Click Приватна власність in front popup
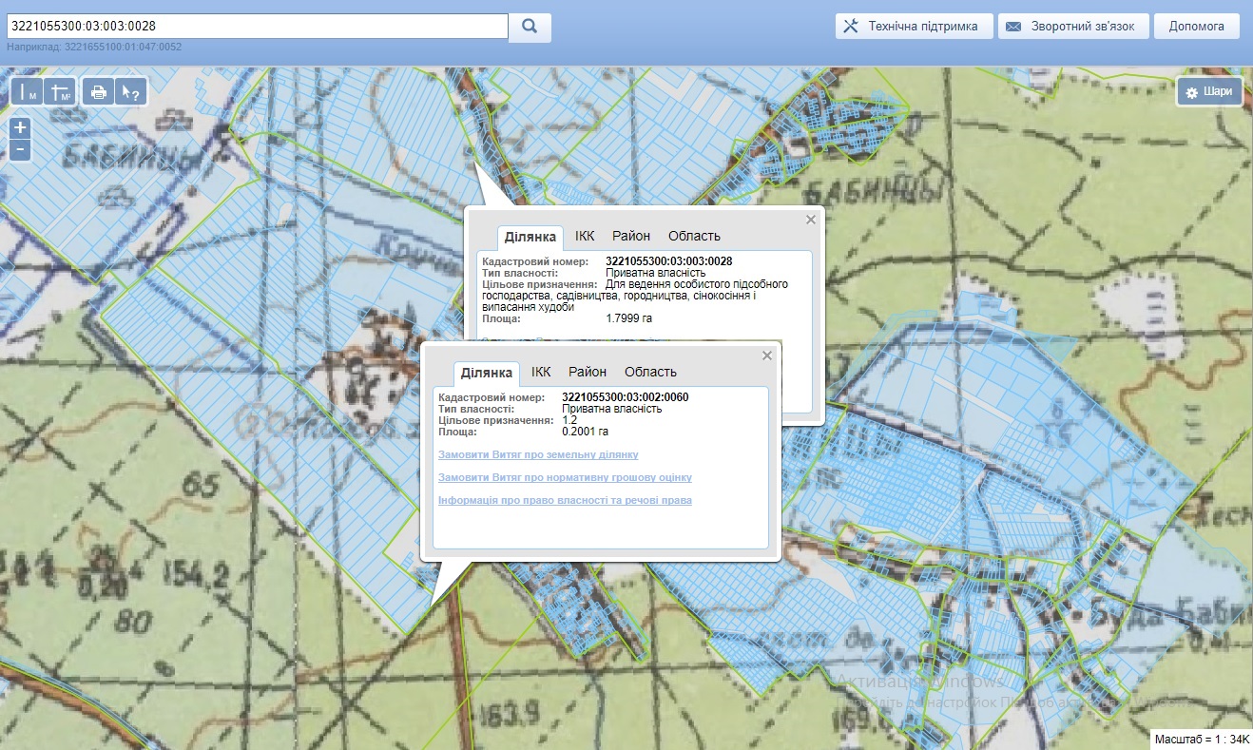 pyautogui.click(x=612, y=409)
